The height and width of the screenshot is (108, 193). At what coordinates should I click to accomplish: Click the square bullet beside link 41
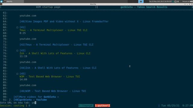pos(17,27)
